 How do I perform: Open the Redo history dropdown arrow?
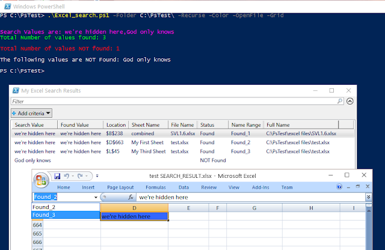pos(87,176)
